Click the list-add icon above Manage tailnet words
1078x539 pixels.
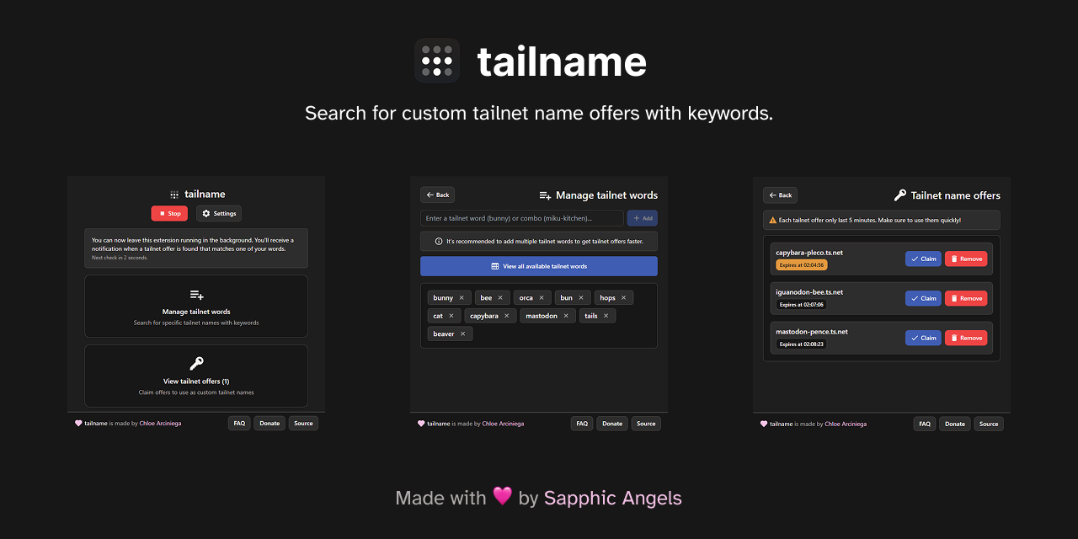pos(196,295)
